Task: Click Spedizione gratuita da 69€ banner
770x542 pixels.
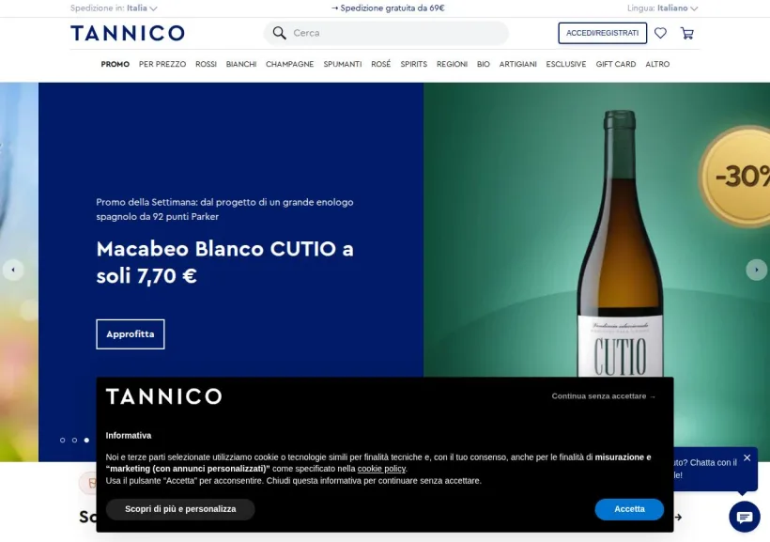Action: 388,8
